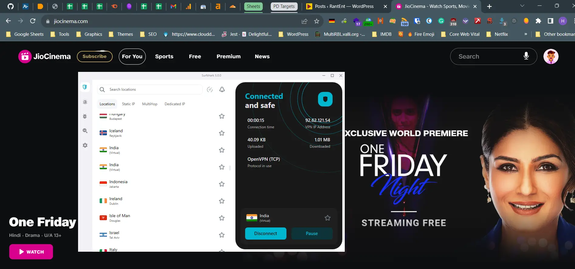575x269 pixels.
Task: Click the Disconnect button
Action: (265, 234)
